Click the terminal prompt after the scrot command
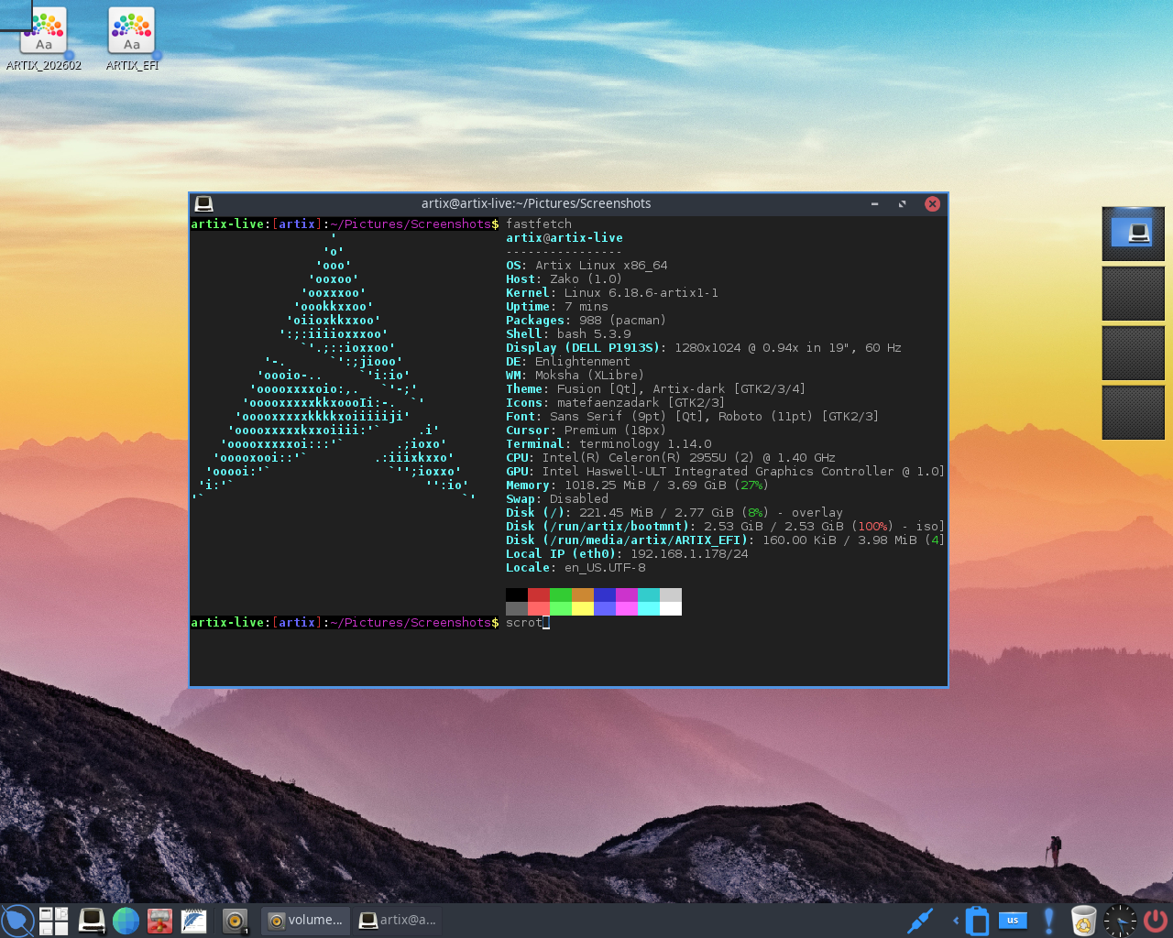 (544, 622)
